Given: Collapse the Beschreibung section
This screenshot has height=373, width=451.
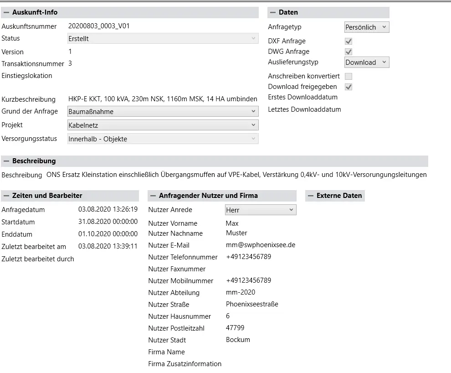Looking at the screenshot, I should point(6,161).
